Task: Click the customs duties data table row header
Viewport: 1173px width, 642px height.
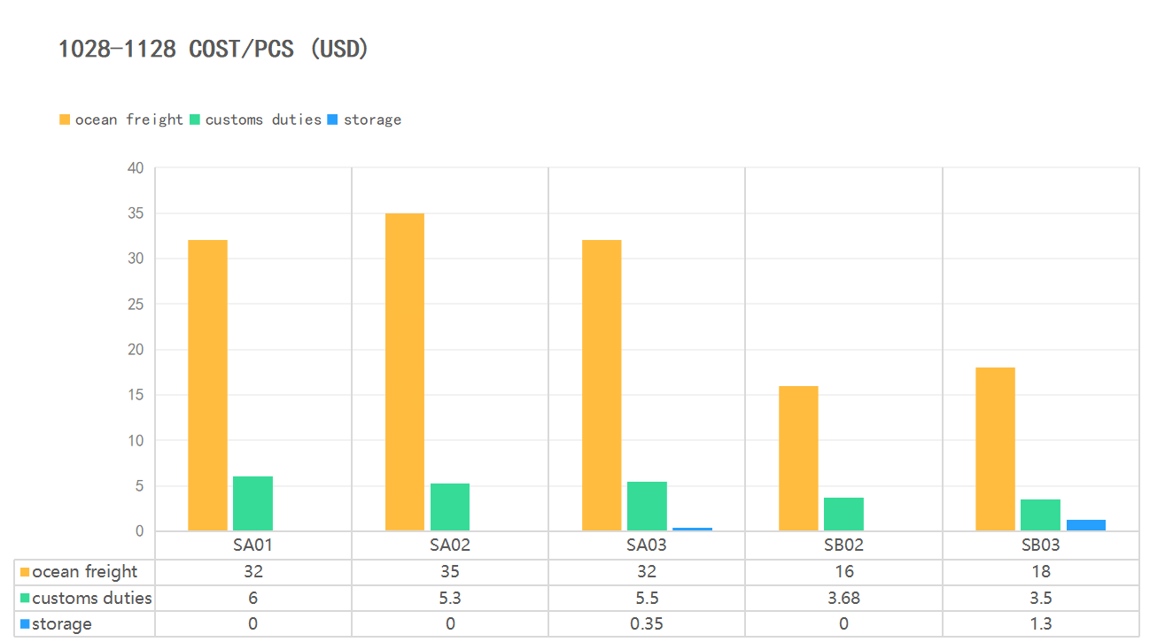Action: pos(84,598)
